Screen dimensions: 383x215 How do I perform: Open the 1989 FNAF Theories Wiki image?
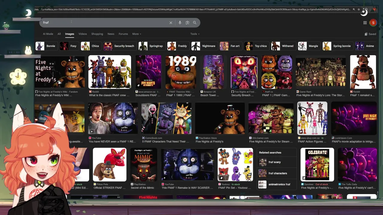coord(181,72)
